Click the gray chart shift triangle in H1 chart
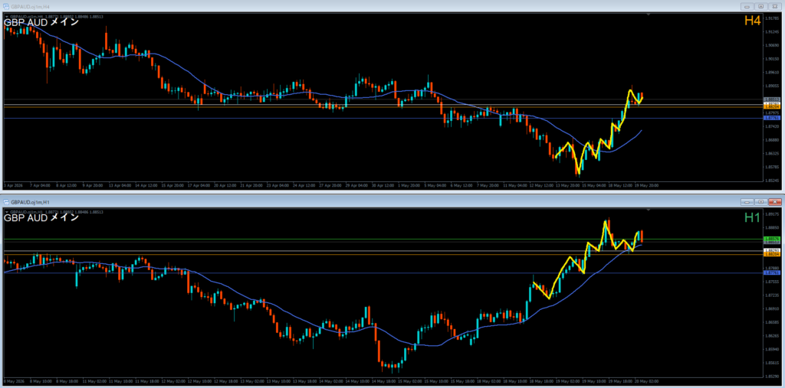Viewport: 785px width, 388px height. 649,210
